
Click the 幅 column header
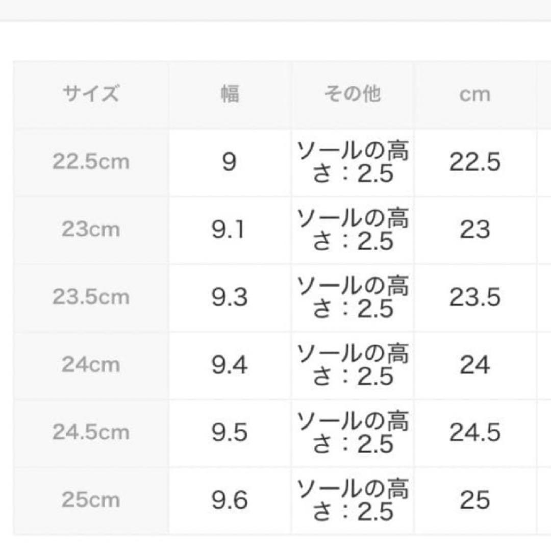[x=230, y=94]
